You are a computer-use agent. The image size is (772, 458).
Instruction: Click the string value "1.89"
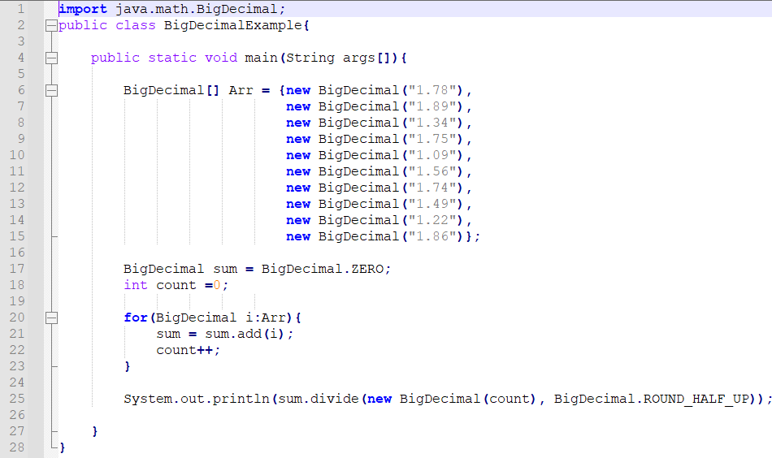click(432, 106)
